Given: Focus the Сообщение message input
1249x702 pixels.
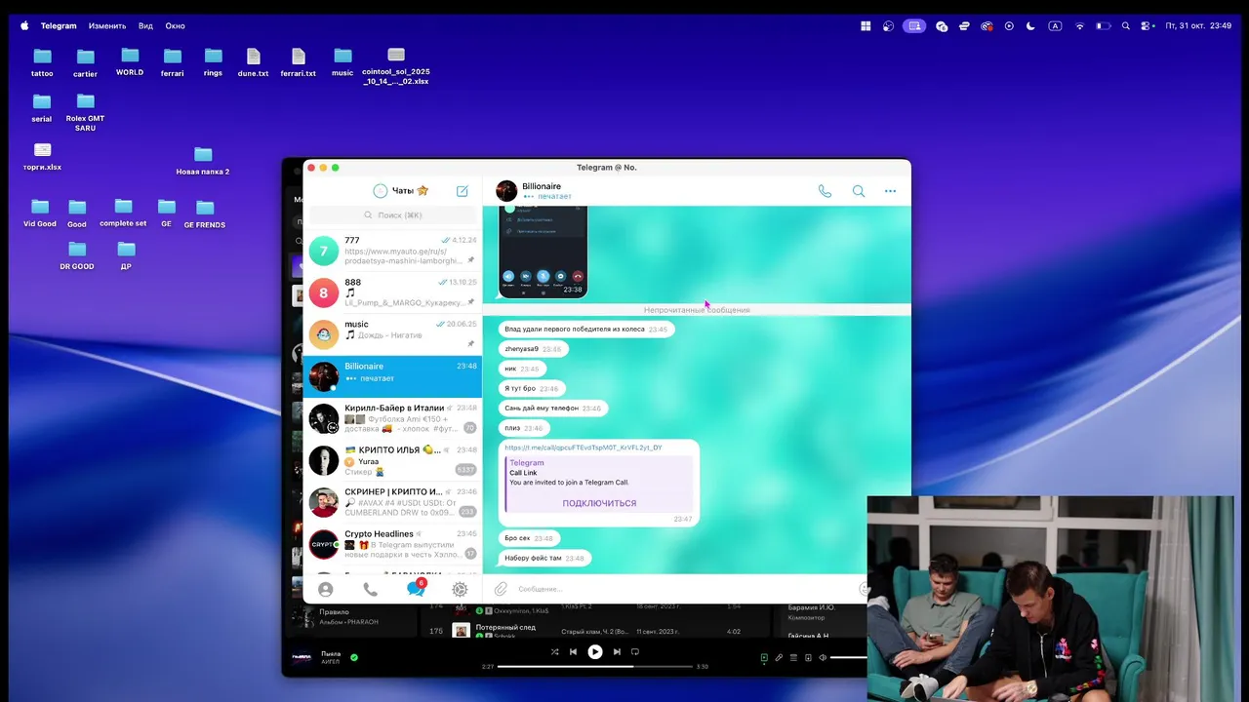Looking at the screenshot, I should (683, 589).
